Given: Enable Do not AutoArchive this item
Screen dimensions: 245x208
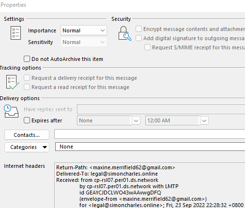Looking at the screenshot, I should pos(27,59).
